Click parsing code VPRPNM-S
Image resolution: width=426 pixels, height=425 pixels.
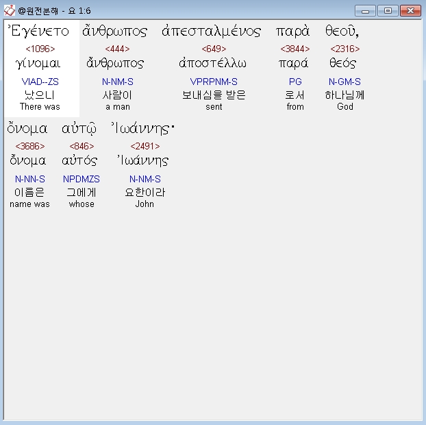214,82
